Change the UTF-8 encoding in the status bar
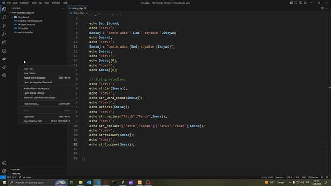This screenshot has height=186, width=331. coord(289,177)
